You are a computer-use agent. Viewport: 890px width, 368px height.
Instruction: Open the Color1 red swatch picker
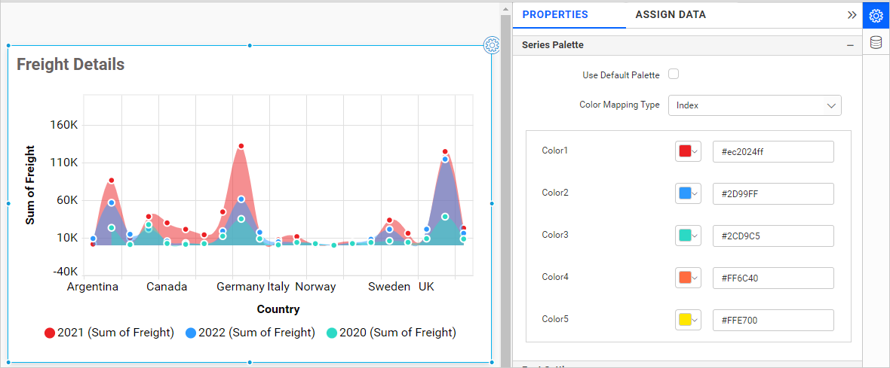pos(688,151)
